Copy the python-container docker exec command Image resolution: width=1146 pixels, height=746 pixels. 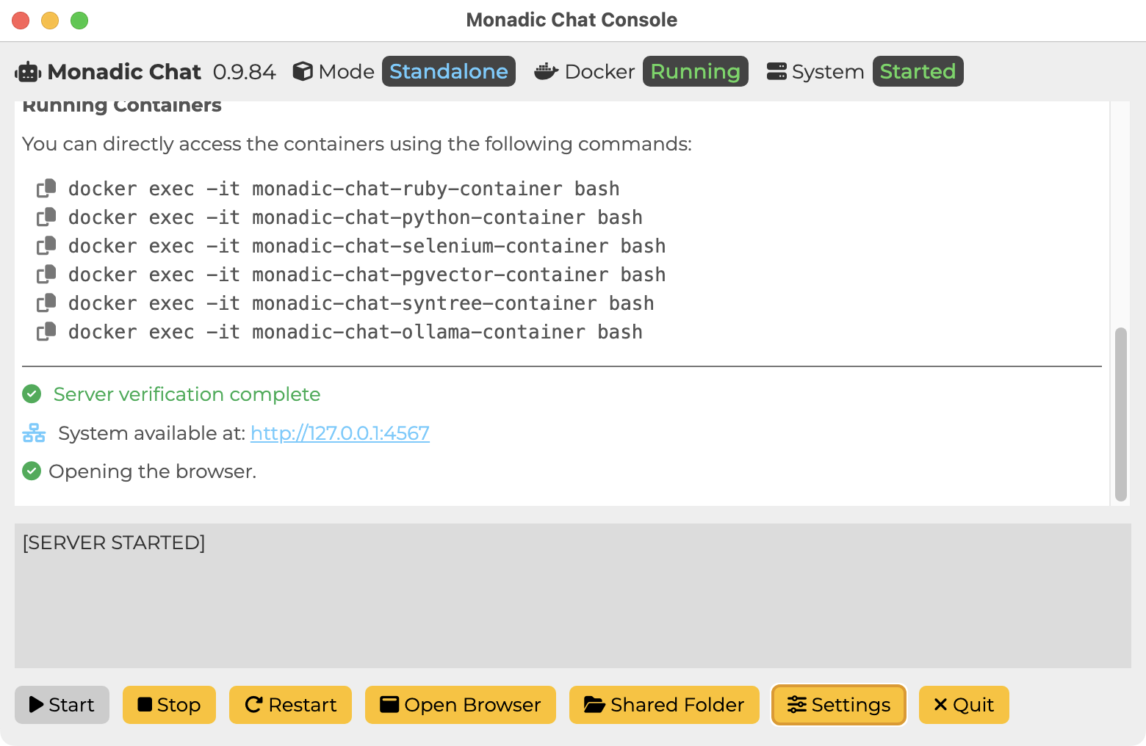46,217
